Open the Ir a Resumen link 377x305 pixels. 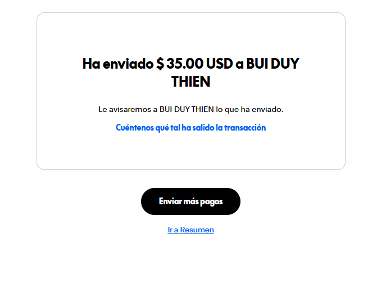point(190,230)
